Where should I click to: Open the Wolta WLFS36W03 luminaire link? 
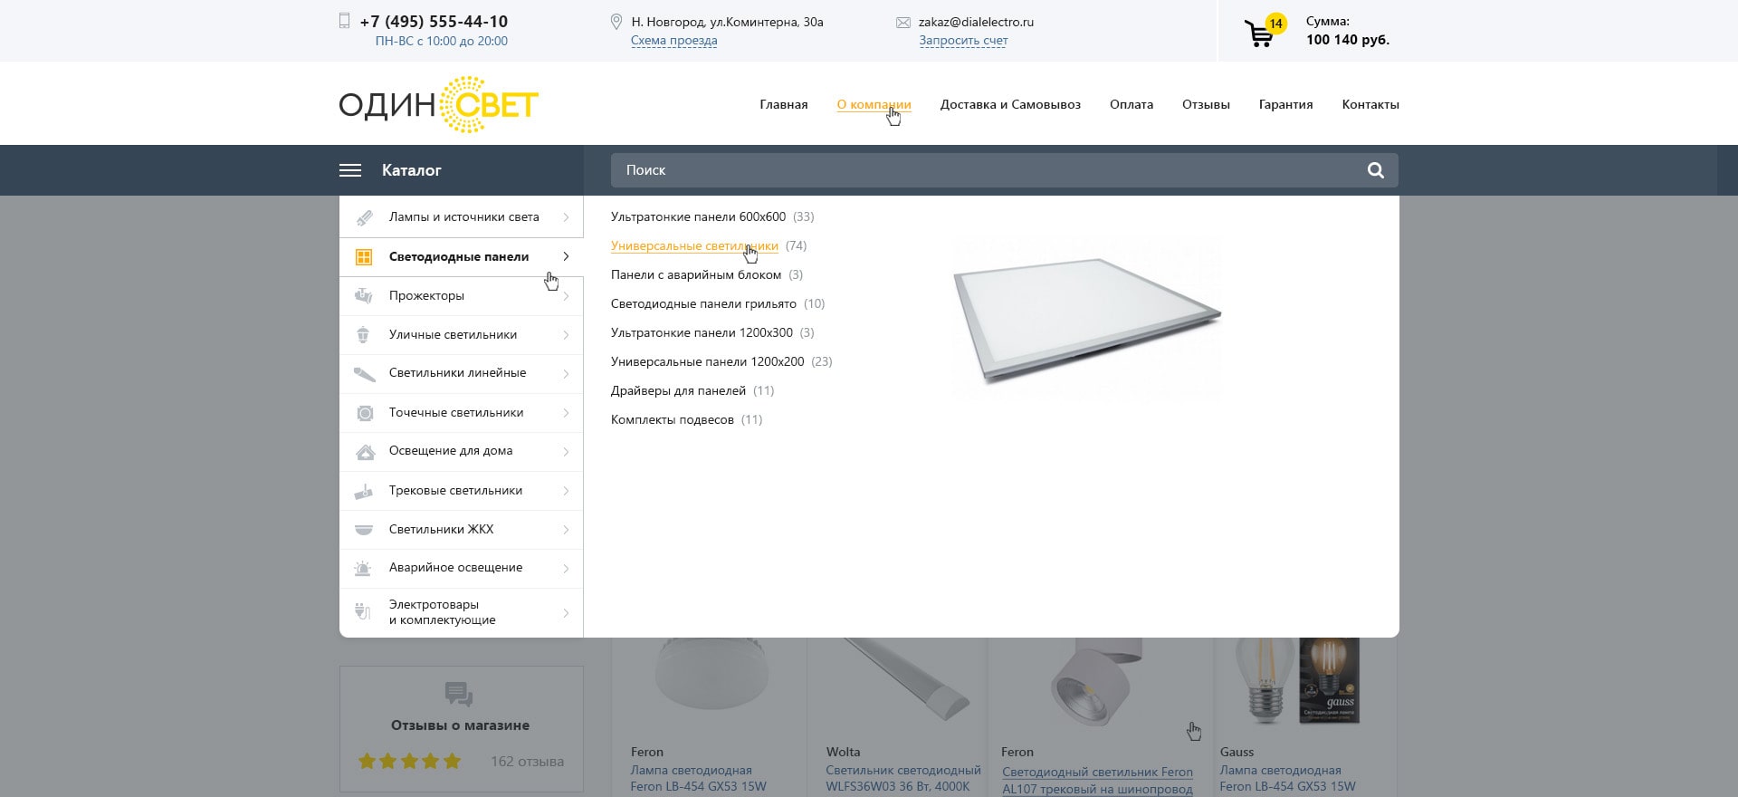(x=903, y=778)
